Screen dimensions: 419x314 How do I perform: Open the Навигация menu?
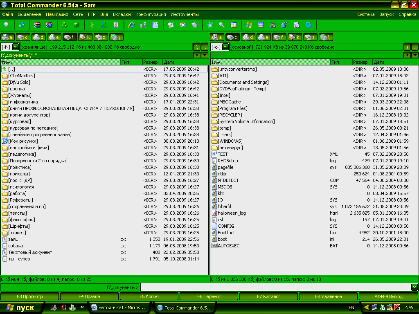57,14
